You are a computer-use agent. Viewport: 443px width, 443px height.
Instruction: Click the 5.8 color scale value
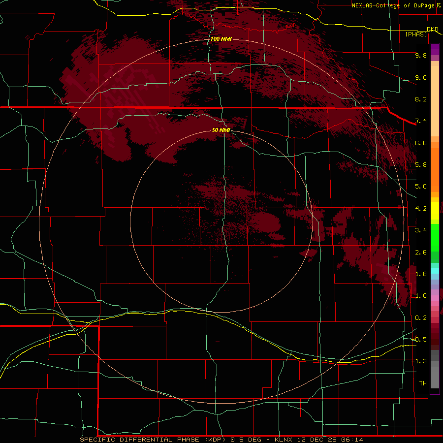(x=421, y=165)
